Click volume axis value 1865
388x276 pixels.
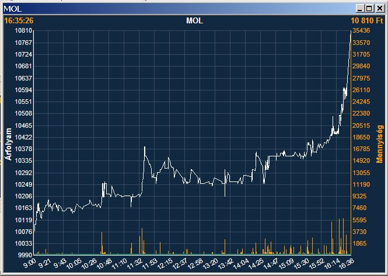(x=359, y=243)
